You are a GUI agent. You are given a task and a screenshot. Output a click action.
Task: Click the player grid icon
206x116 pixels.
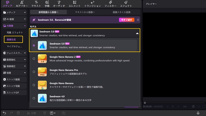199,106
